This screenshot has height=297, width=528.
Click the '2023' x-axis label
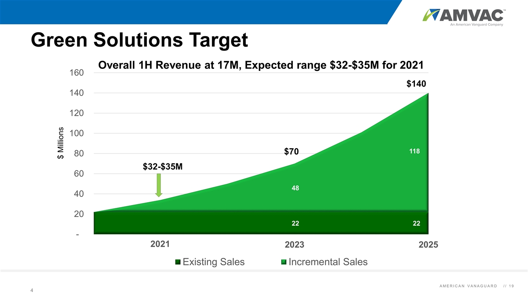pos(295,245)
